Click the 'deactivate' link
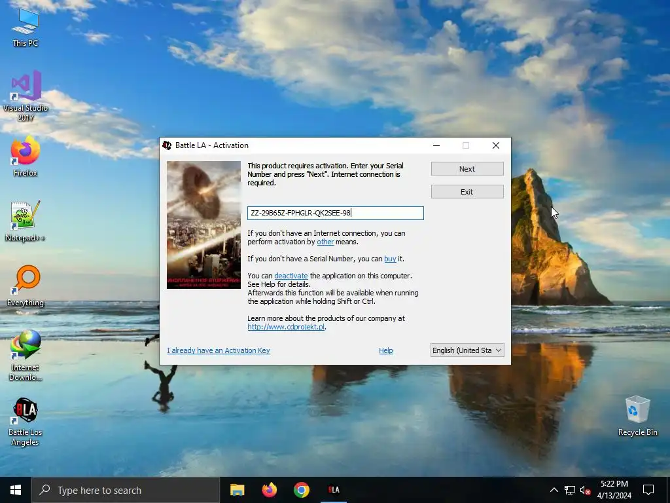The width and height of the screenshot is (670, 503). 291,276
